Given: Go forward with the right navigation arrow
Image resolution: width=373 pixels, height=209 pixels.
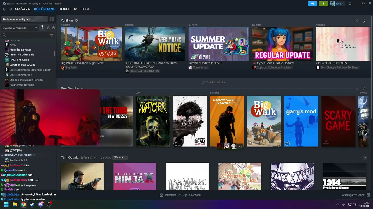Looking at the screenshot, I should click(x=10, y=9).
